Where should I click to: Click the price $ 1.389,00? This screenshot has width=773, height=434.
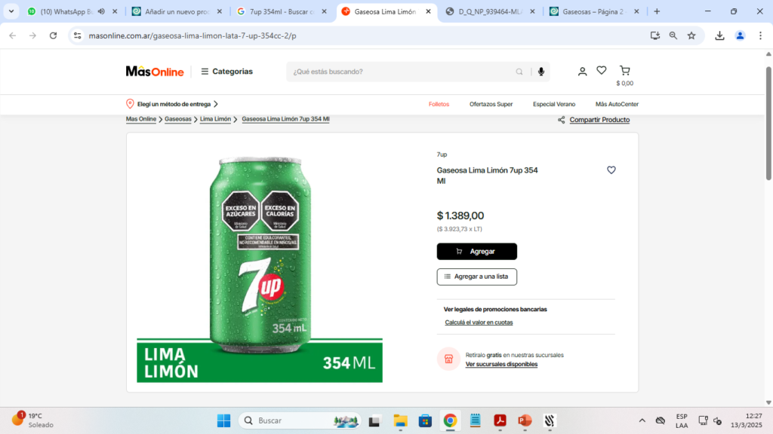coord(460,215)
